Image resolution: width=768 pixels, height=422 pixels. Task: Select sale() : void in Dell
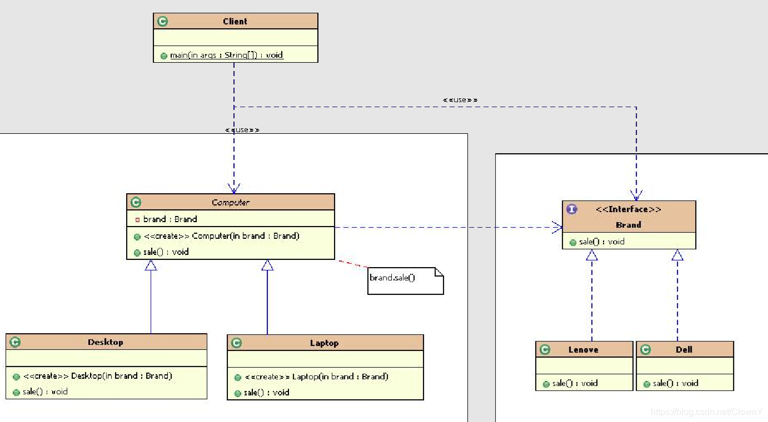point(676,383)
